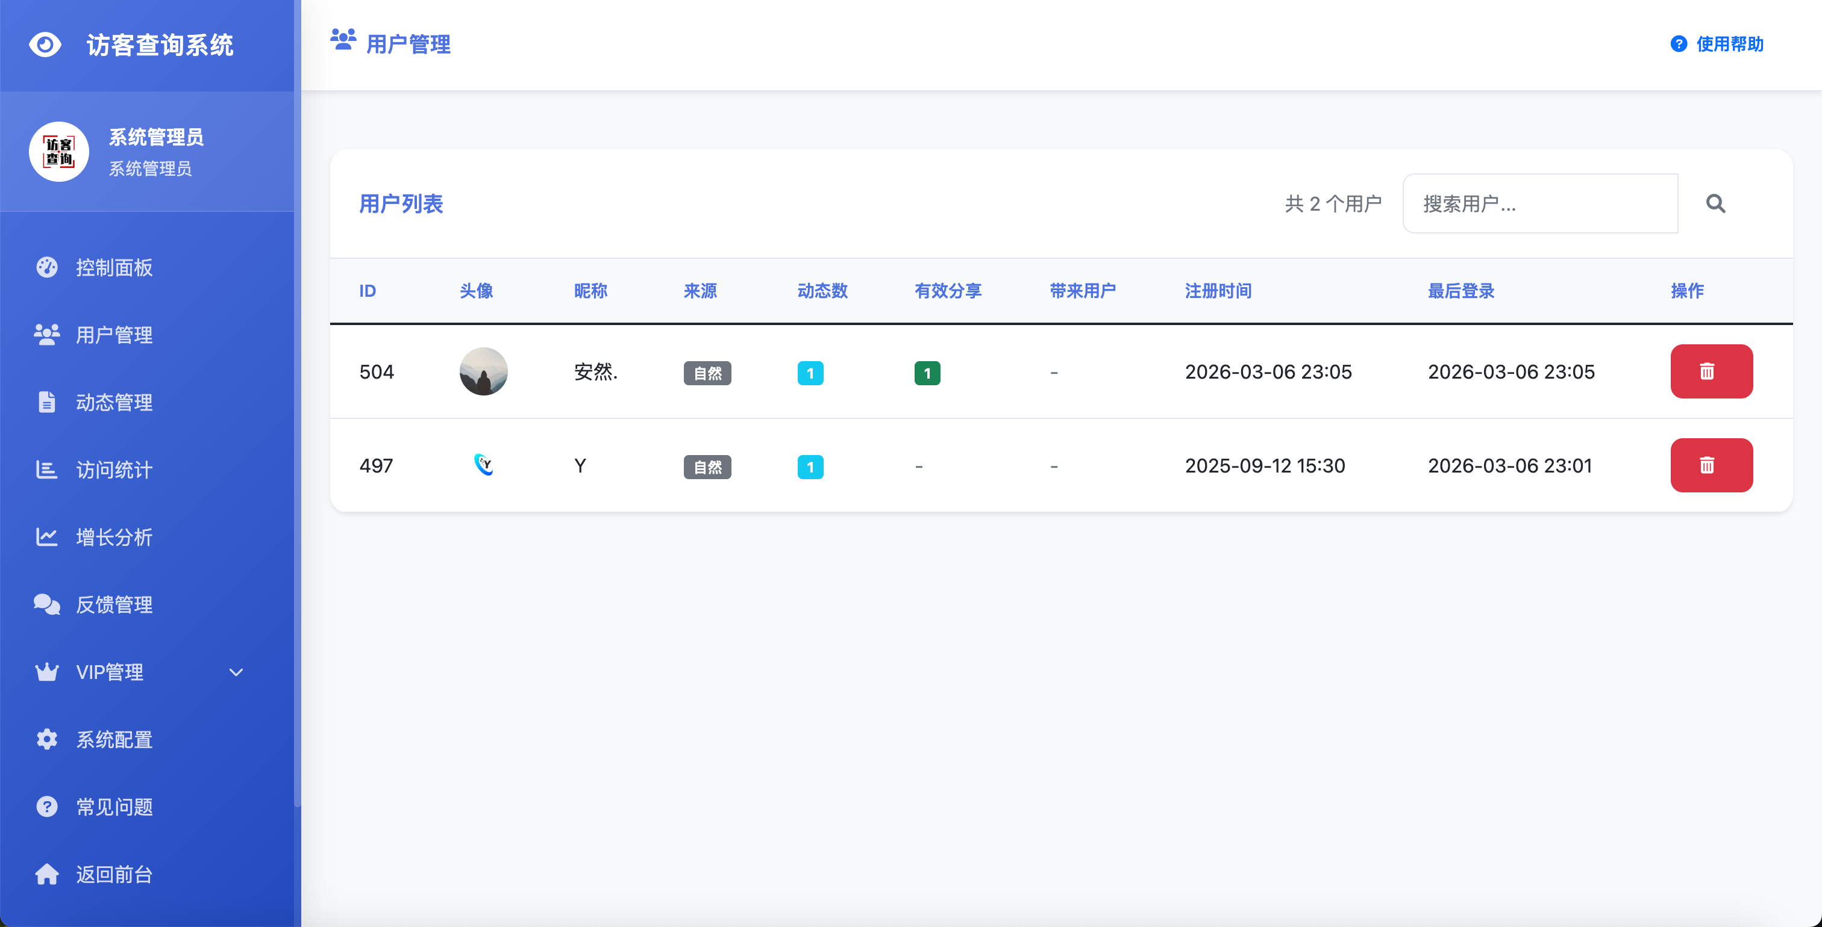Delete user 504 with the trash button
This screenshot has height=927, width=1822.
pyautogui.click(x=1711, y=371)
